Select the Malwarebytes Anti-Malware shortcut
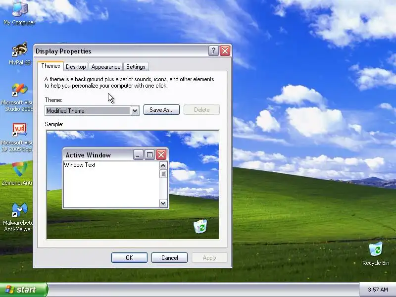396x297 pixels. [18, 217]
